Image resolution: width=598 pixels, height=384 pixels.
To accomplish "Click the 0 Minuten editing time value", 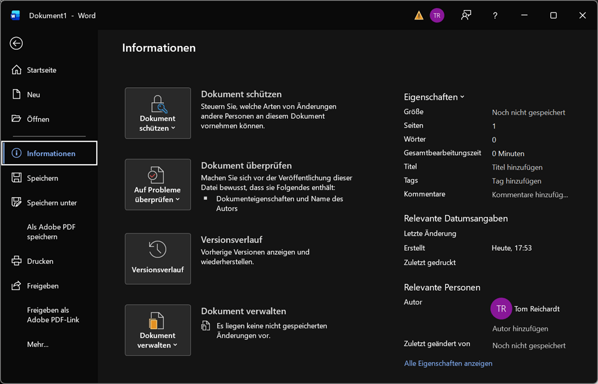I will [508, 153].
